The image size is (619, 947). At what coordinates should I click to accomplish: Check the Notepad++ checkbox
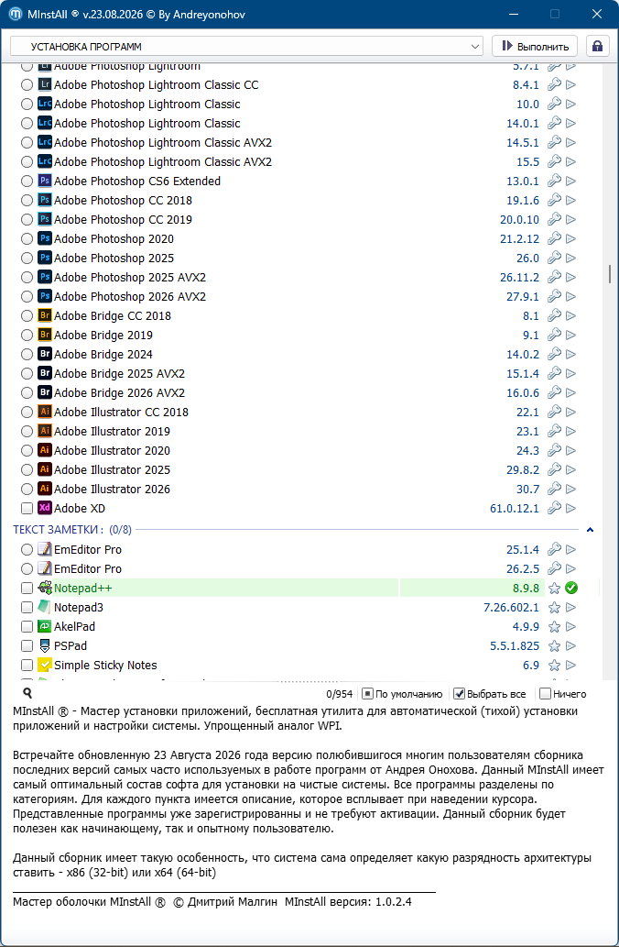point(27,589)
